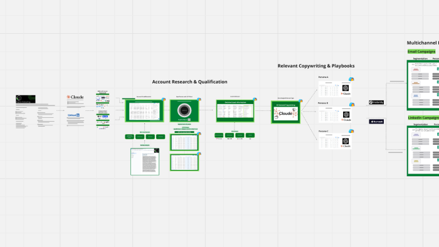The image size is (439, 247).
Task: Select the dark consulting logo image at far left
Action: (26, 99)
